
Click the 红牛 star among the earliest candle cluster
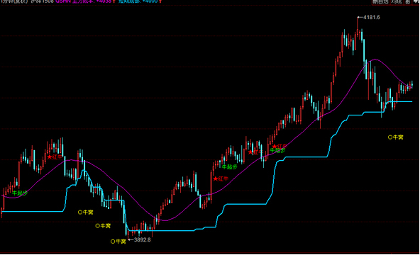(x=55, y=157)
